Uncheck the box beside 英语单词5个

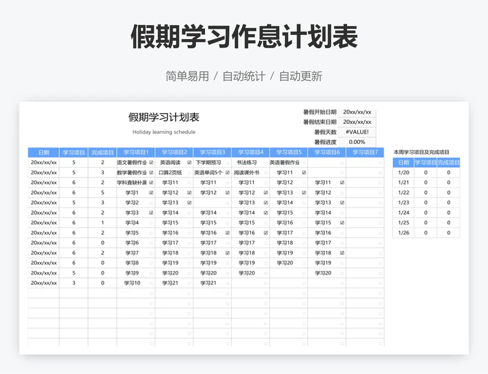[228, 173]
